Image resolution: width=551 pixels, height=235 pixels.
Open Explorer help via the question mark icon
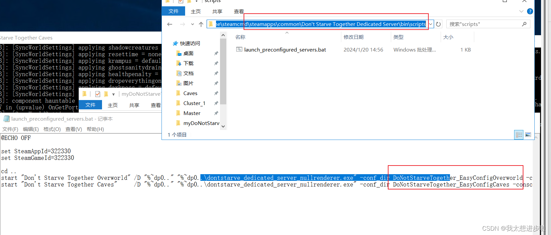[x=530, y=11]
